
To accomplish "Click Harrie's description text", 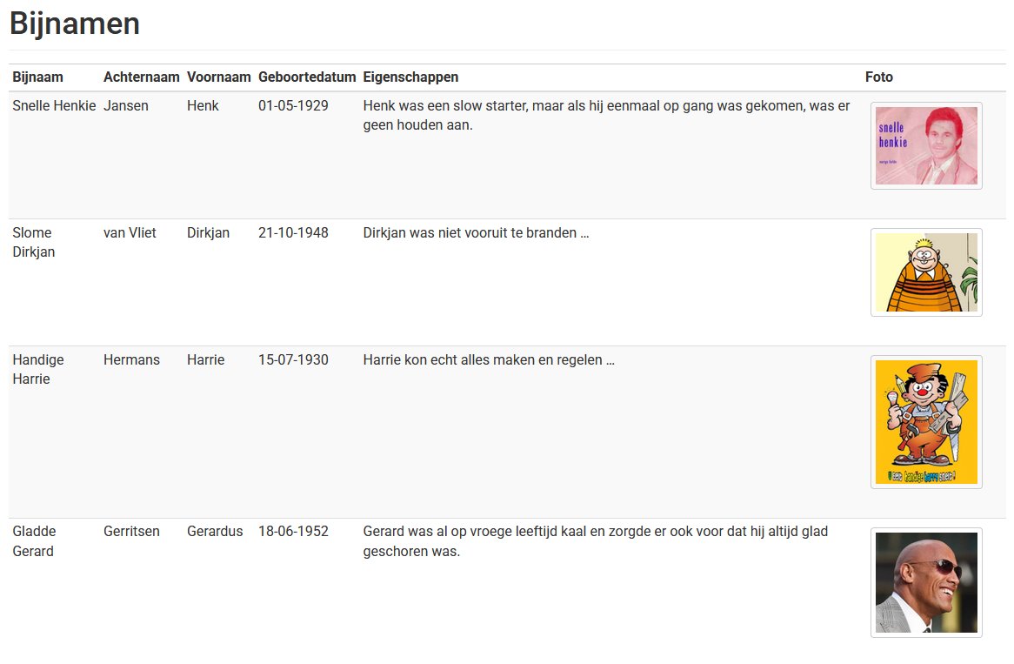I will [489, 360].
